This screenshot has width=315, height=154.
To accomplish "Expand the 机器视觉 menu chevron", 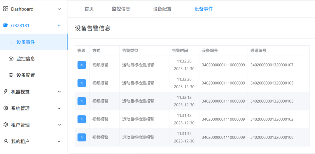I will 59,92.
